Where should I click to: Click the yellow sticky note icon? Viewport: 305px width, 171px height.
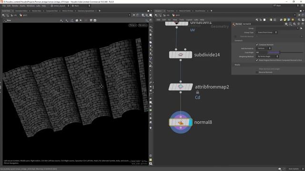pyautogui.click(x=285, y=20)
